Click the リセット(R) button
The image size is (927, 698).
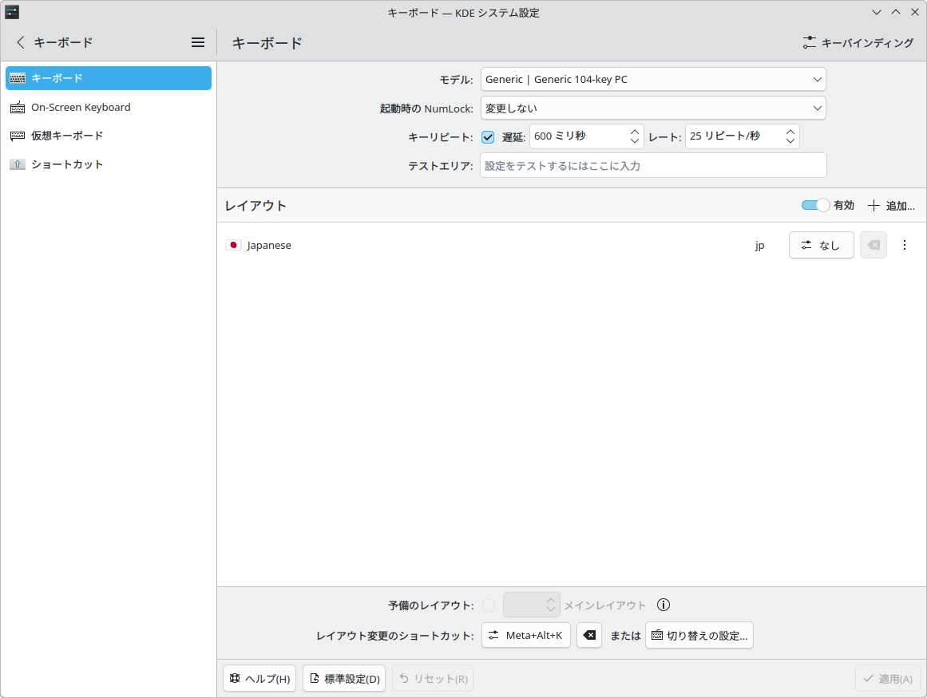(434, 679)
